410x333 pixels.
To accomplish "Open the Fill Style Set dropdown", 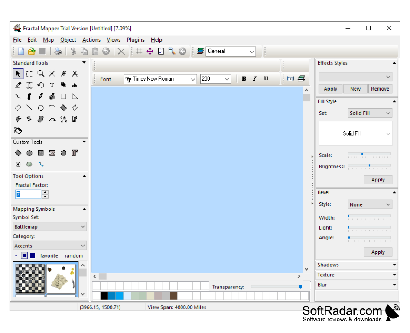I will (370, 113).
